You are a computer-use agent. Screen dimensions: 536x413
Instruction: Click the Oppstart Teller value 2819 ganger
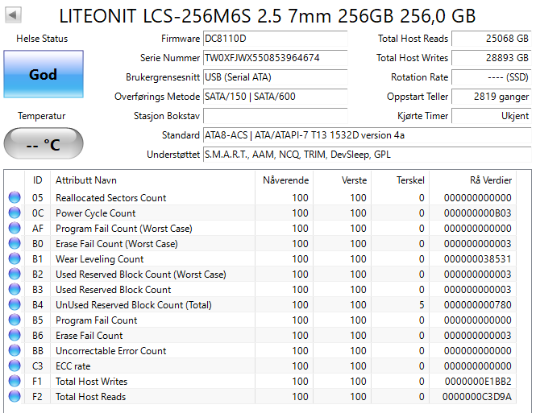491,97
